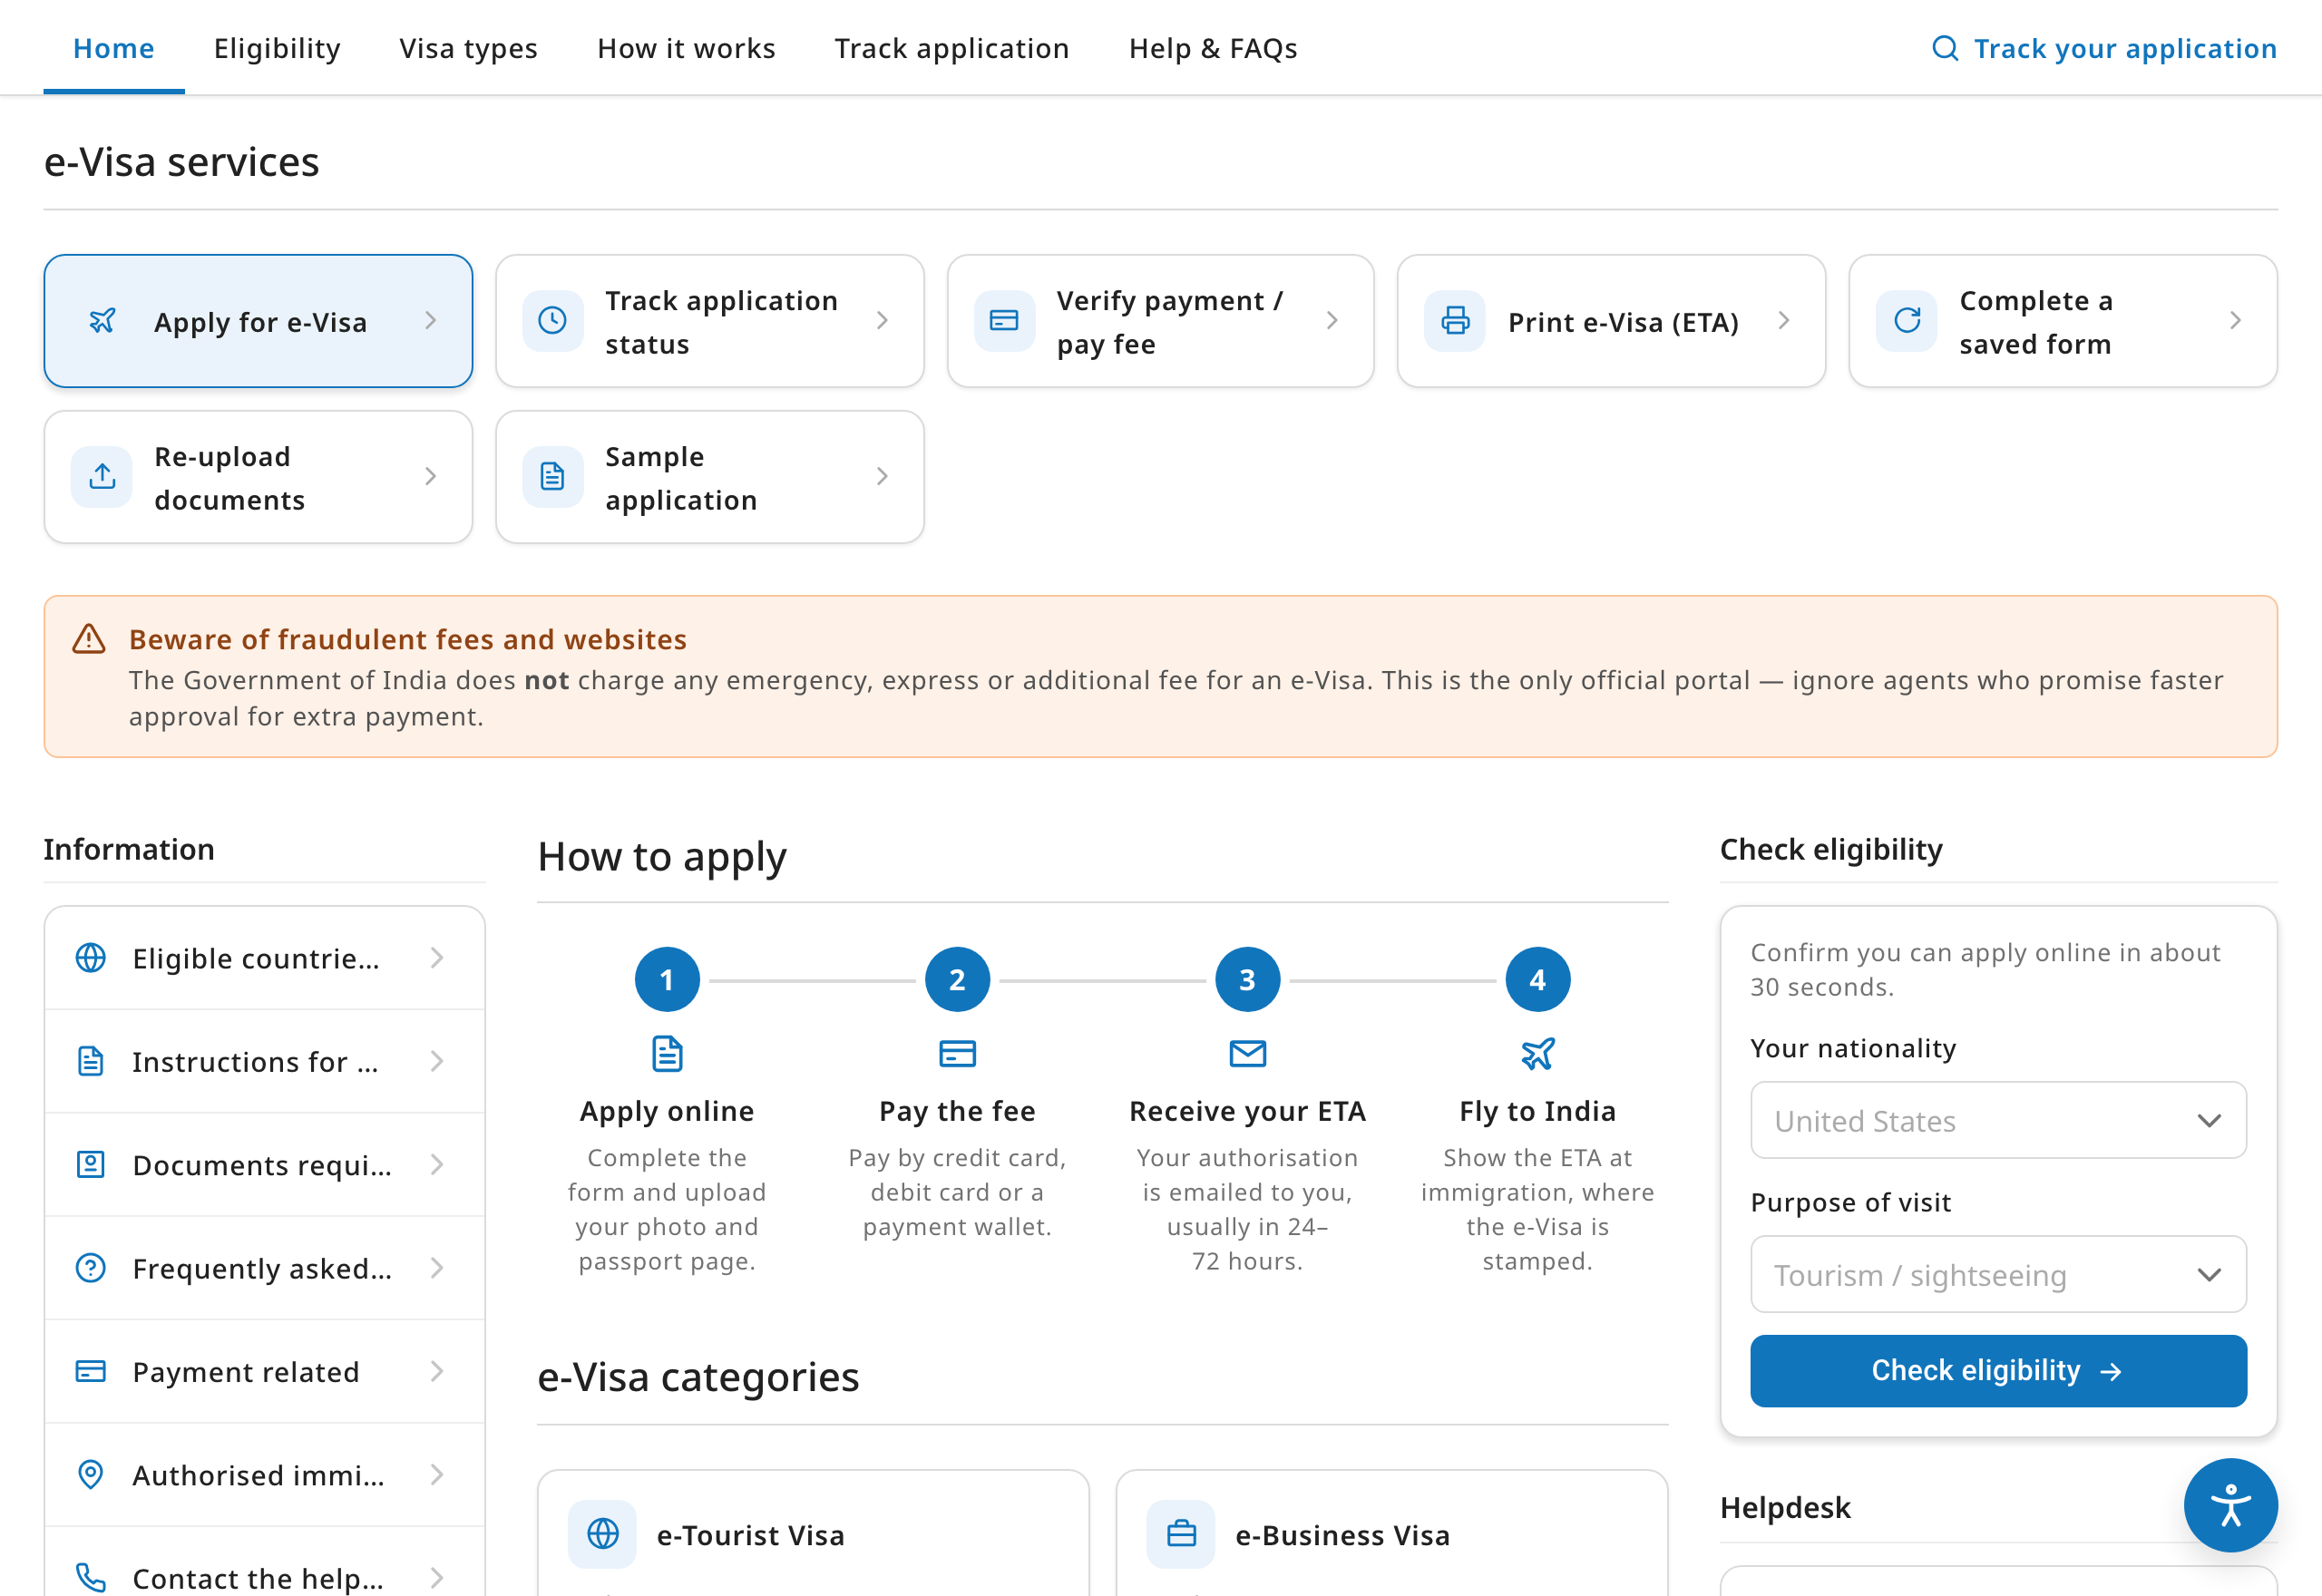Open the Verify payment / pay fee card
Viewport: 2322px width, 1596px height.
(x=1160, y=321)
